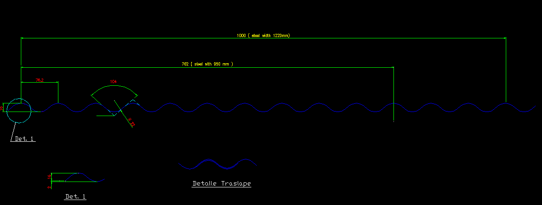Select the Det. 1 leader label near circle

pos(24,139)
